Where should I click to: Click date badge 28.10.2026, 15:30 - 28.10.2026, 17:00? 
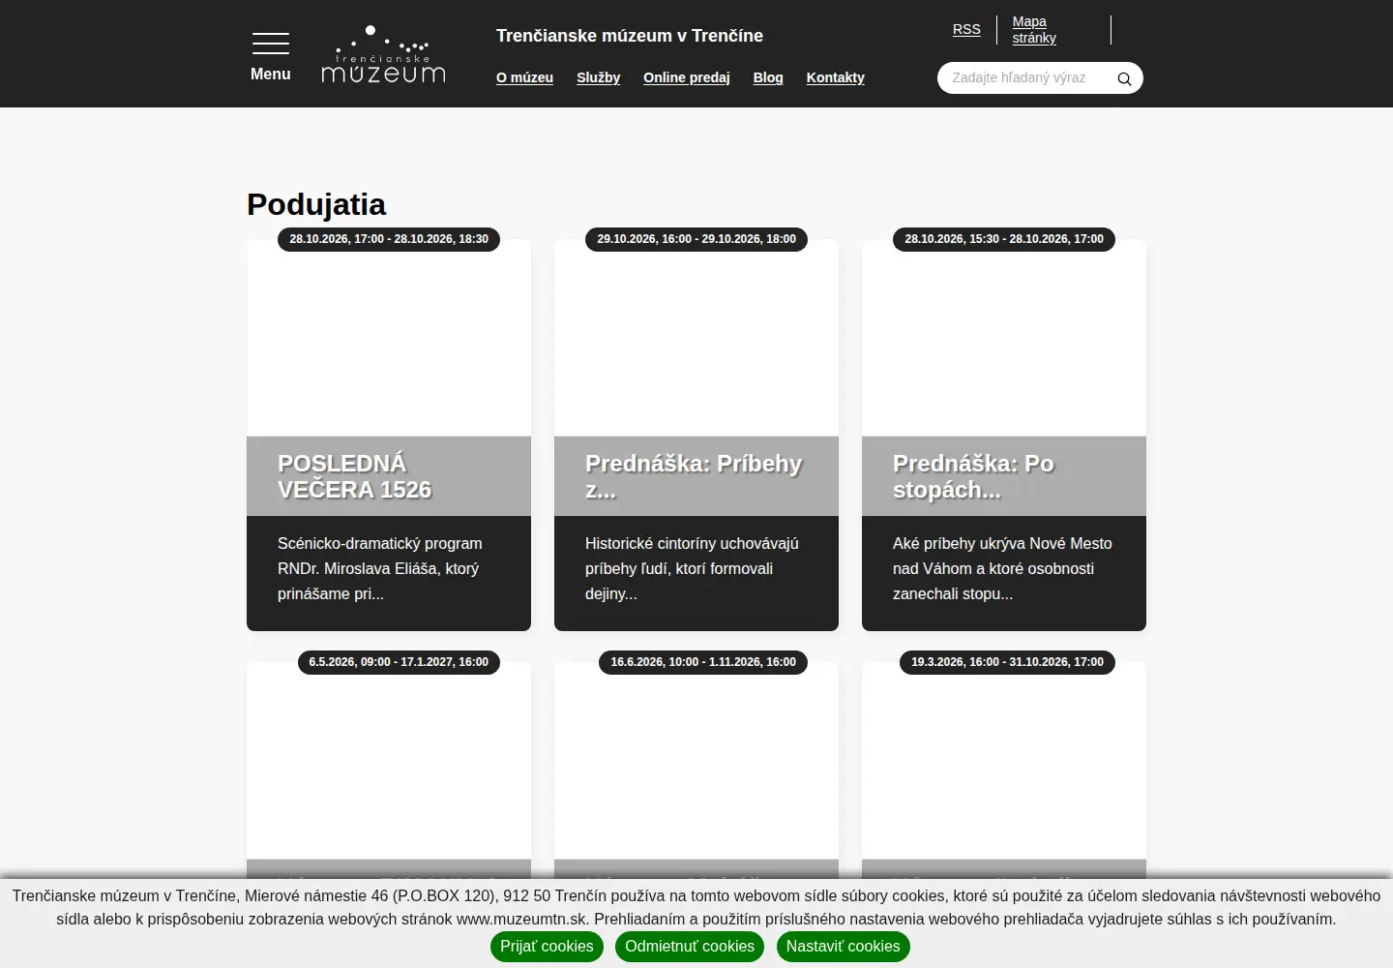1004,239
